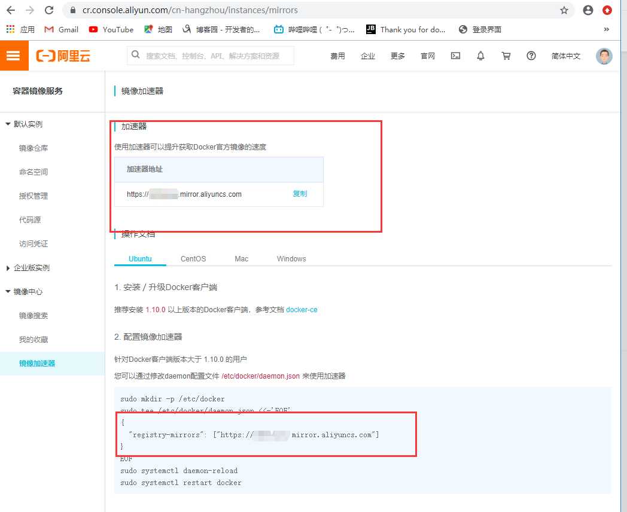
Task: Open 镜像仓库 in sidebar
Action: click(x=34, y=148)
